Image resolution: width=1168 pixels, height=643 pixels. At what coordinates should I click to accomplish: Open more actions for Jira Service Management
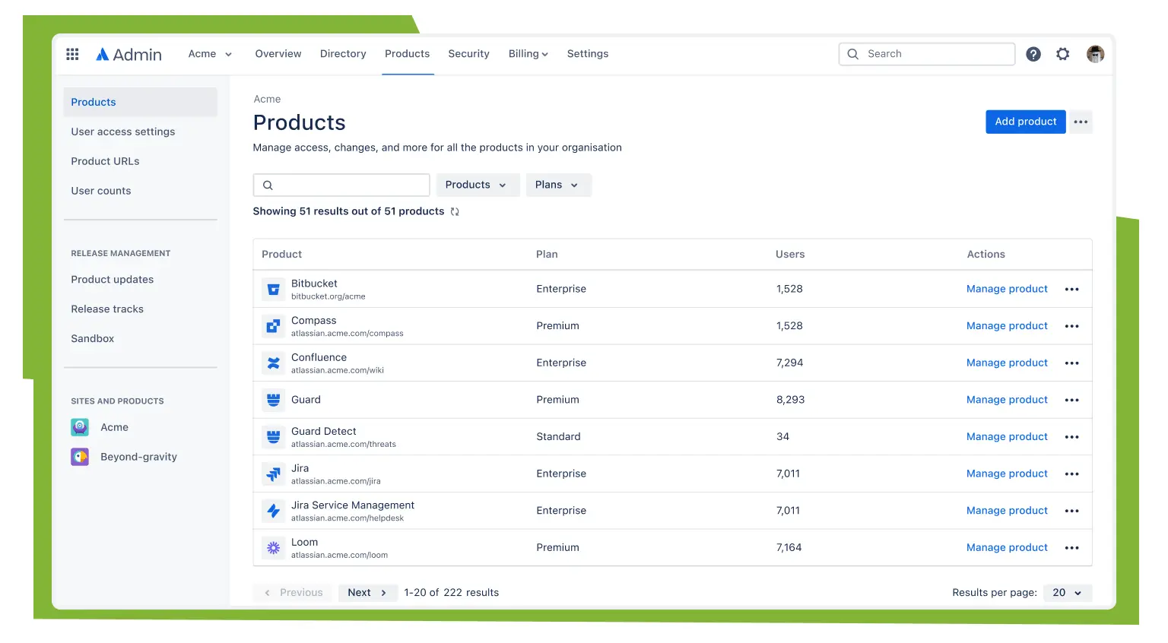coord(1072,511)
